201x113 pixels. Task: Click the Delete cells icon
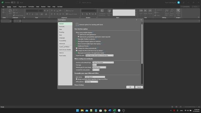tap(145, 11)
